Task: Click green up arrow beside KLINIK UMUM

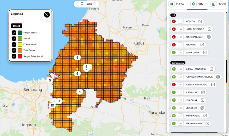Action: pos(174,53)
